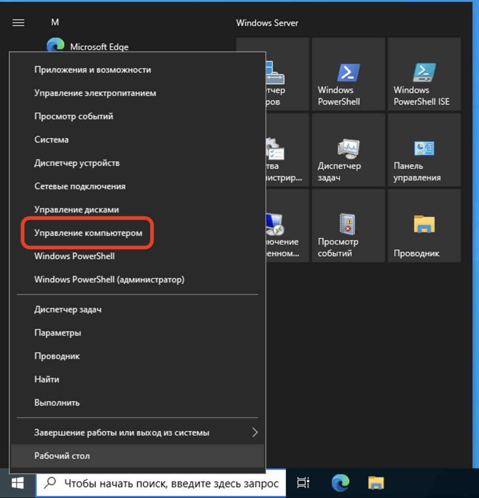This screenshot has height=498, width=479.
Task: Open Параметры
Action: click(x=138, y=333)
